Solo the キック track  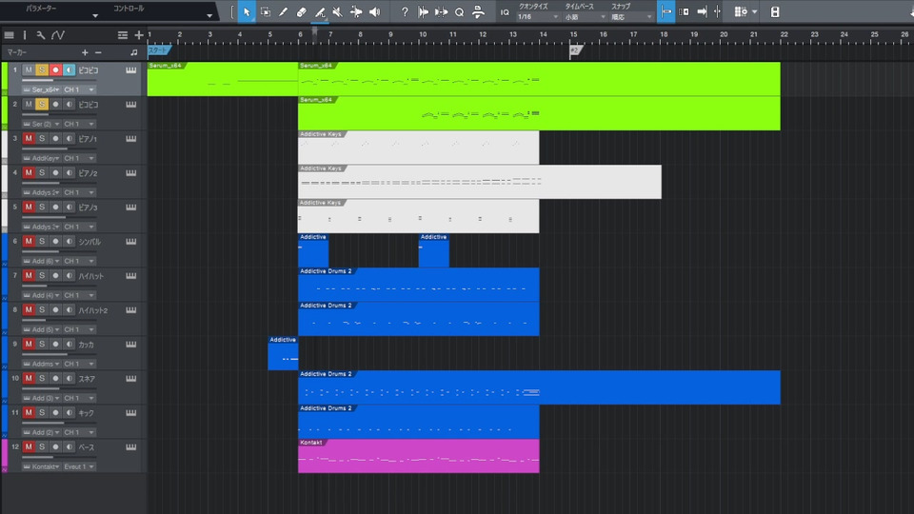pyautogui.click(x=42, y=412)
